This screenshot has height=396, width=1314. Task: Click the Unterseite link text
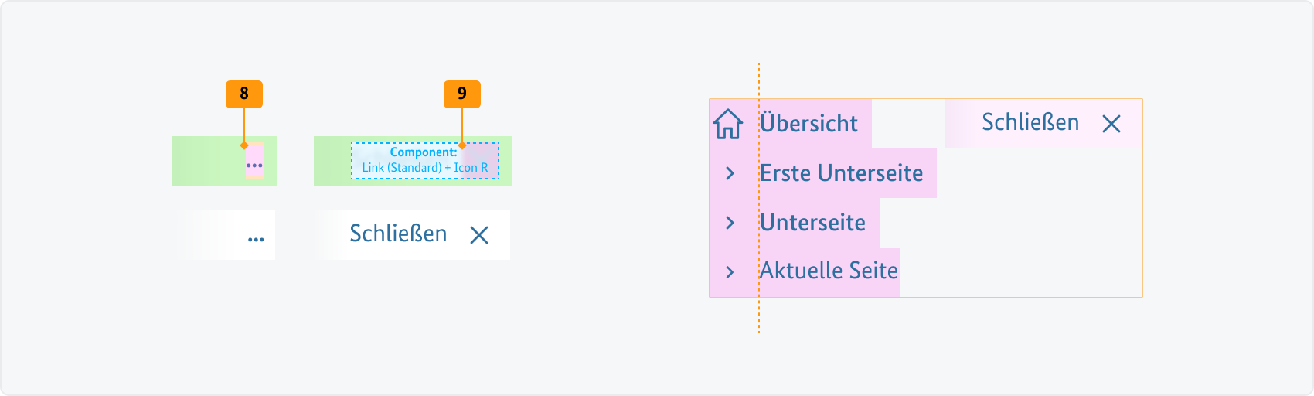coord(812,223)
